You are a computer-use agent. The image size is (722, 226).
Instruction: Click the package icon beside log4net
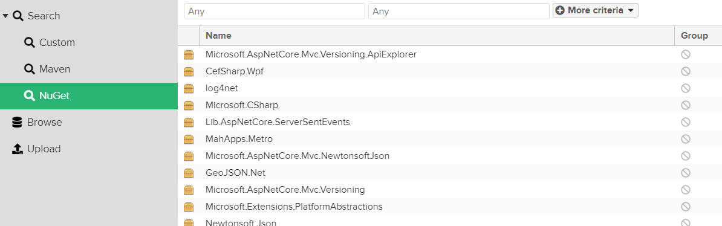pos(189,88)
